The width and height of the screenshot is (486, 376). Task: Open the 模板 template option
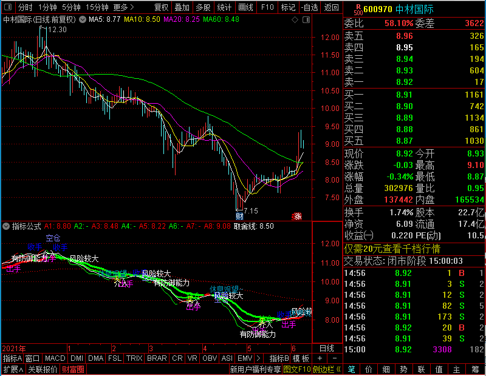point(301,358)
